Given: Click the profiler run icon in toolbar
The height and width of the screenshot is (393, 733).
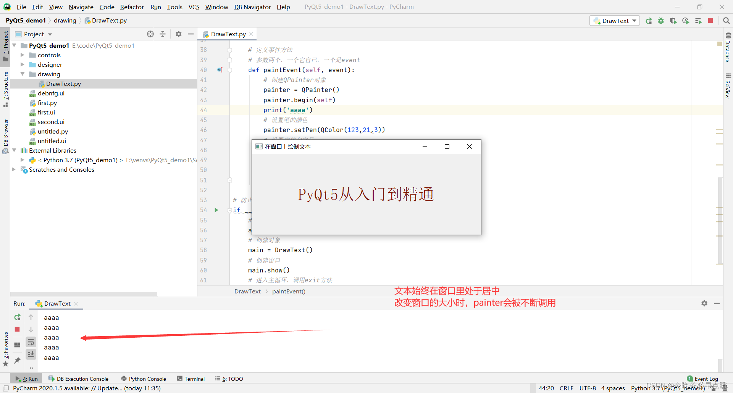Looking at the screenshot, I should click(x=686, y=21).
